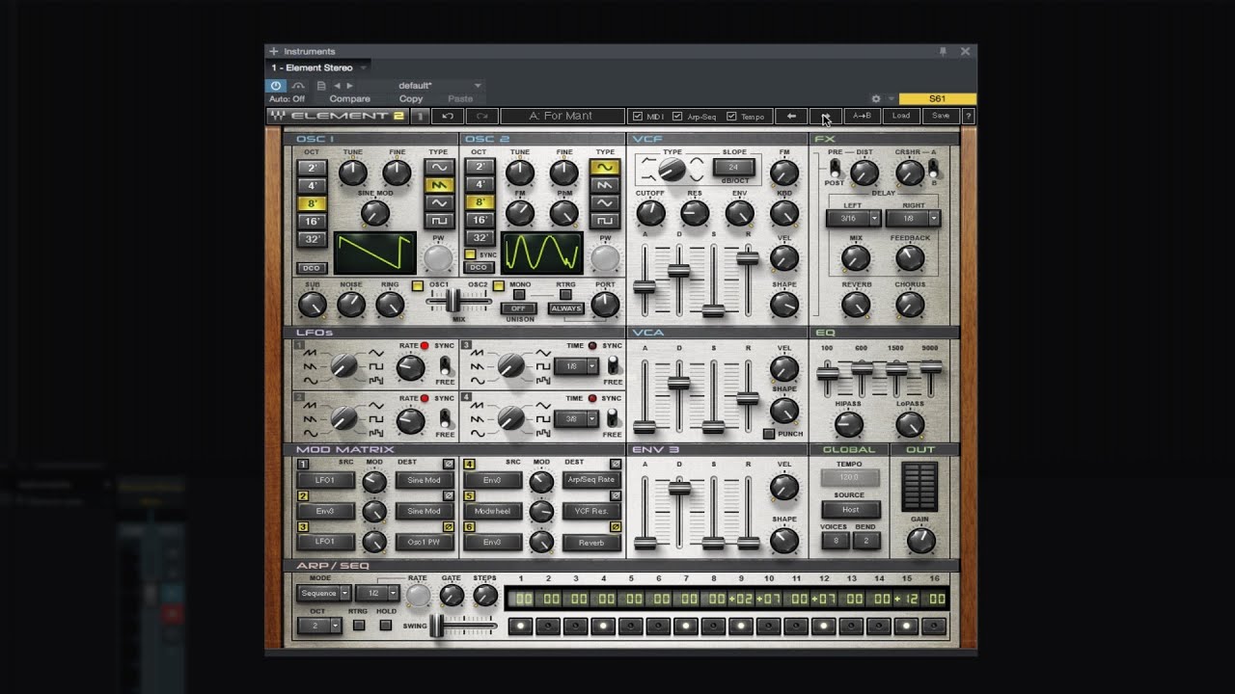Click the invert icon for mod slot 6
The image size is (1235, 694).
[616, 527]
